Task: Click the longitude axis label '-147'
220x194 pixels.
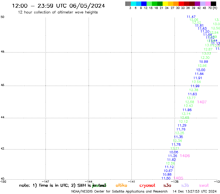Action: point(45,182)
